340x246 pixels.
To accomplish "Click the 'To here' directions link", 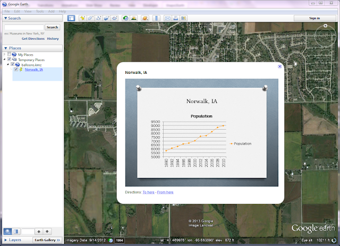I will click(x=149, y=192).
